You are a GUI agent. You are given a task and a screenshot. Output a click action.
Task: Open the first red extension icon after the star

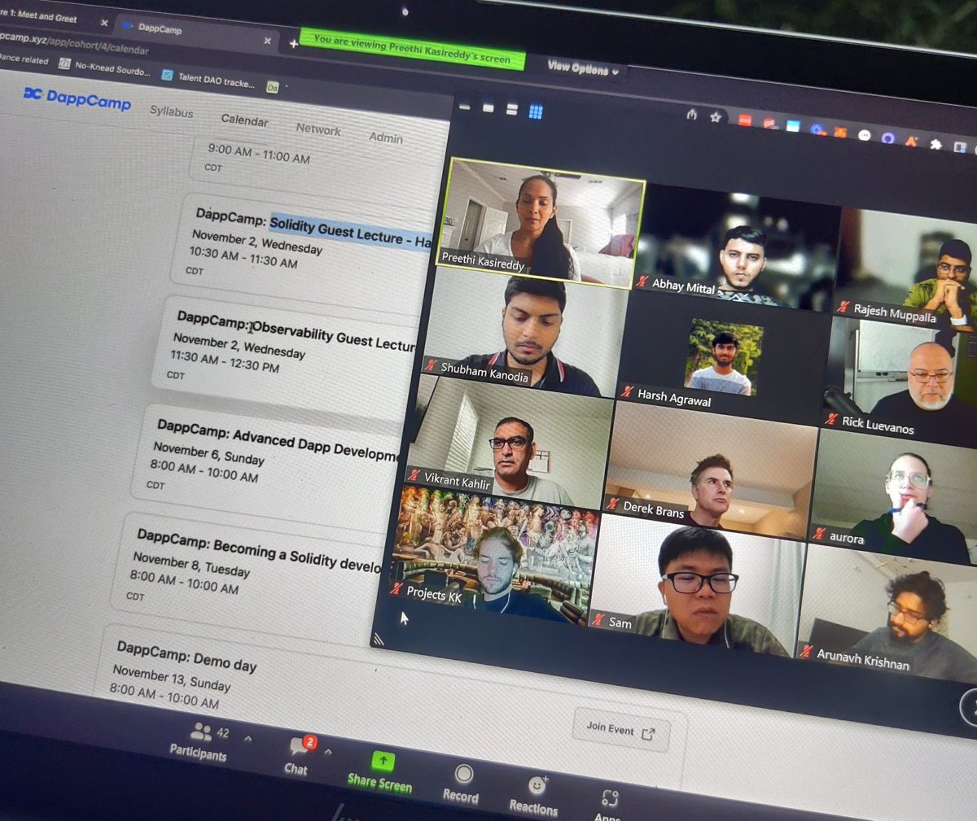pos(744,120)
